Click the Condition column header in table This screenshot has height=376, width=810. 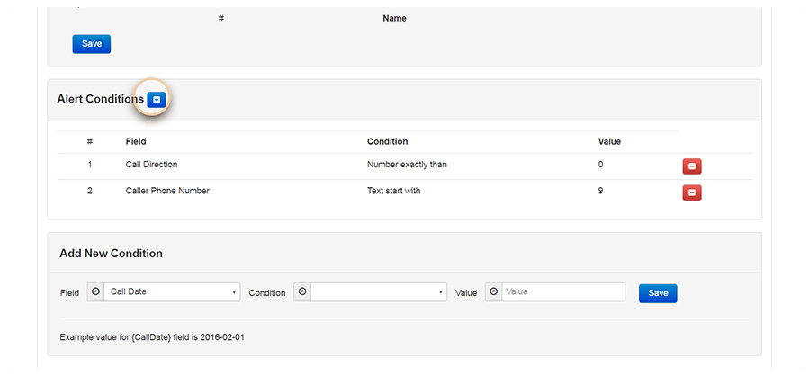coord(387,141)
